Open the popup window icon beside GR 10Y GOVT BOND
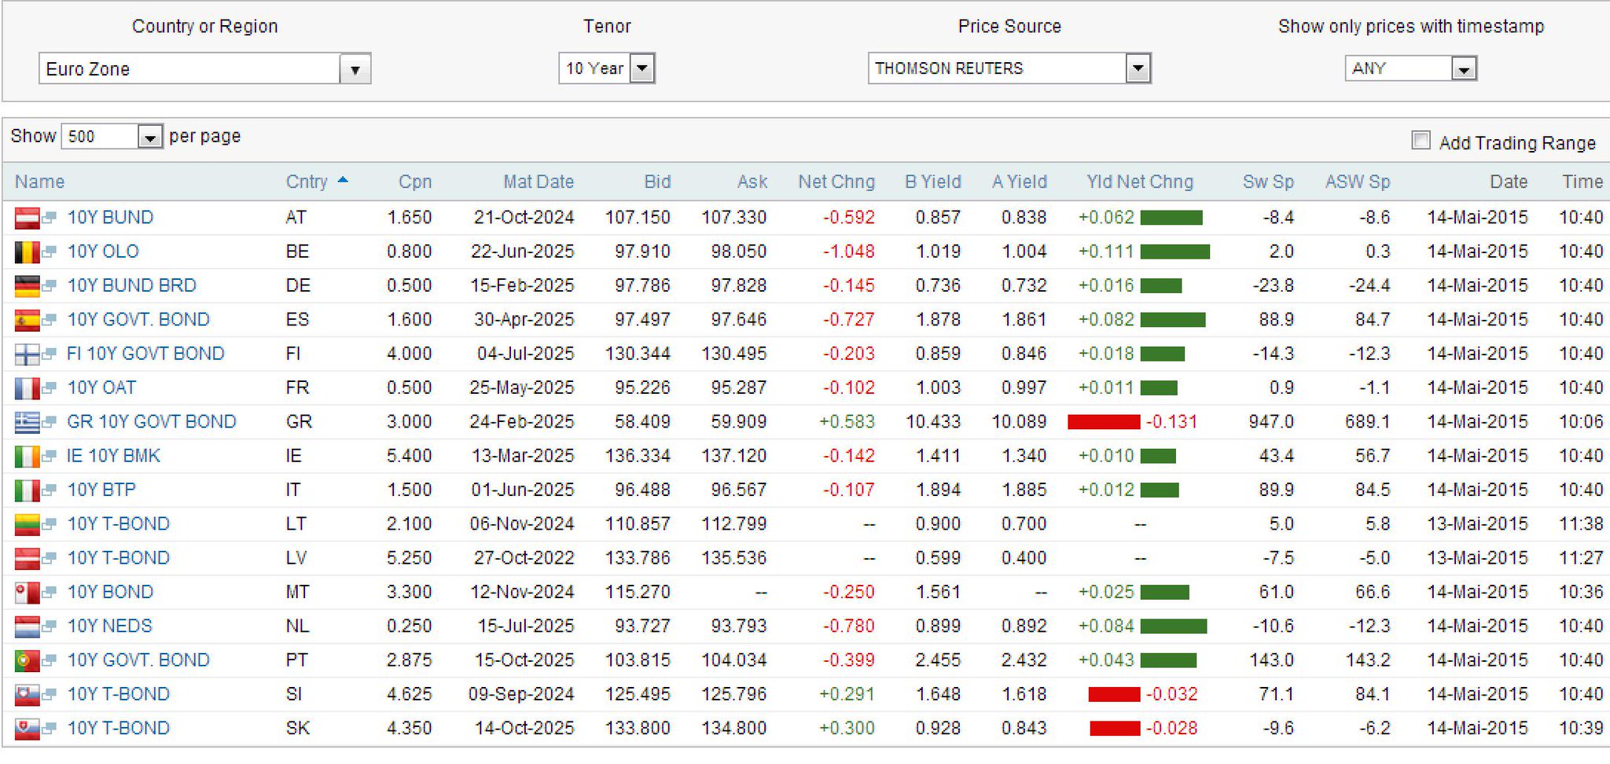 coord(50,422)
